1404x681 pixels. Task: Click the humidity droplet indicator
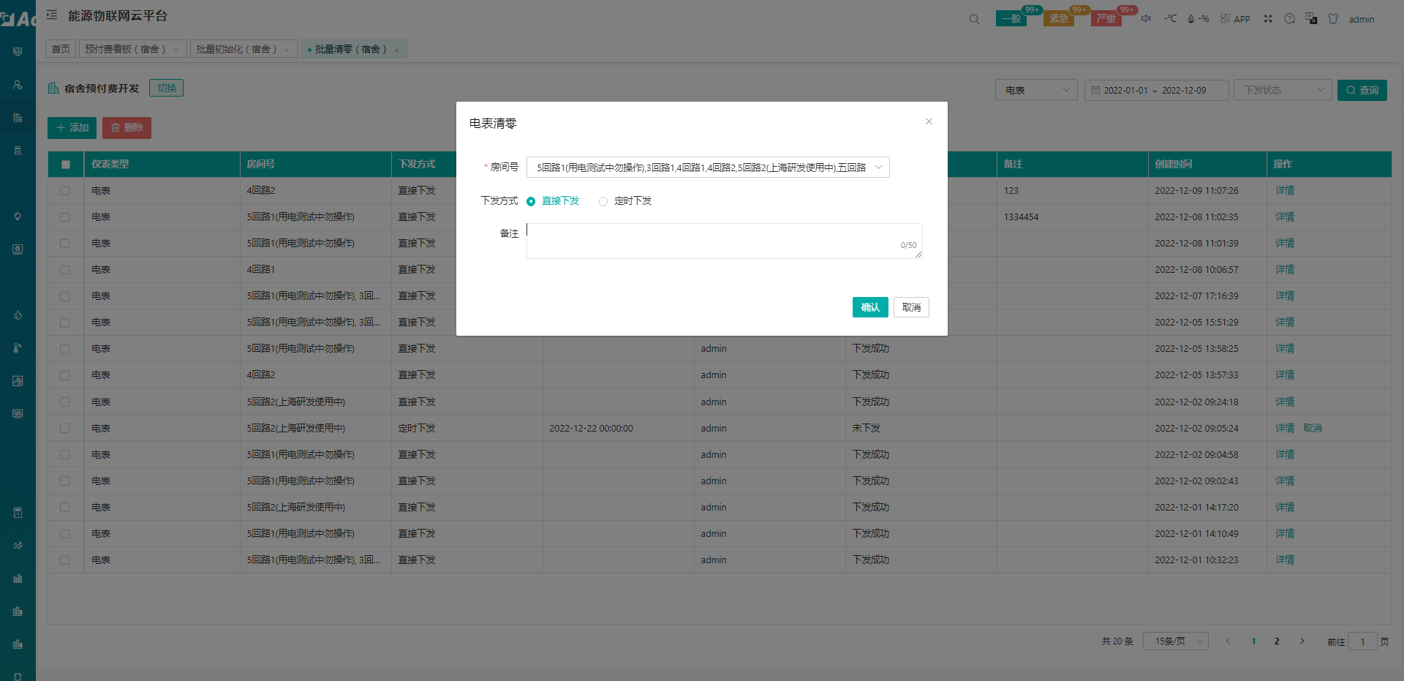1198,18
